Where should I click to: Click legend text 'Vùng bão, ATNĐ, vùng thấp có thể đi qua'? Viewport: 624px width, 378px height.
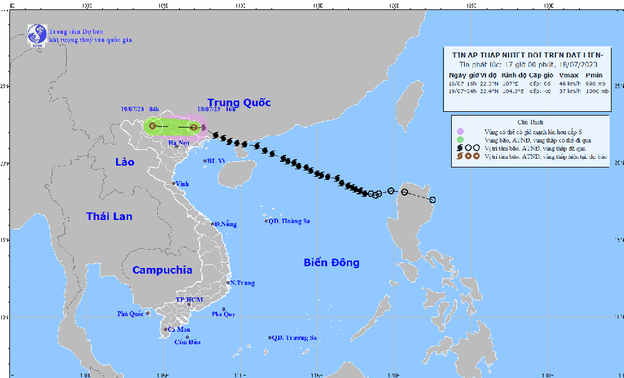[537, 140]
